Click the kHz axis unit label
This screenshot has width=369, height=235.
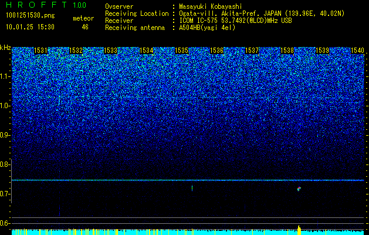click(x=5, y=48)
